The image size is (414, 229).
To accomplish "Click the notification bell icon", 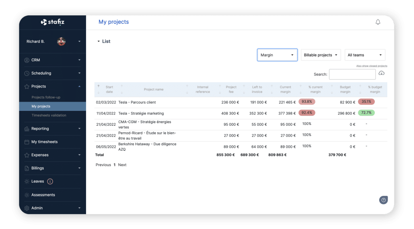I will [378, 22].
